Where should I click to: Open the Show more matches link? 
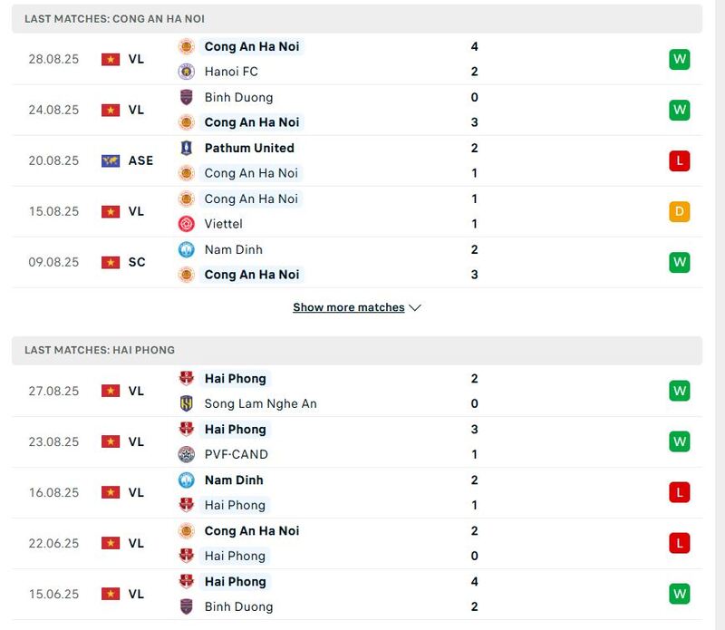click(x=348, y=307)
